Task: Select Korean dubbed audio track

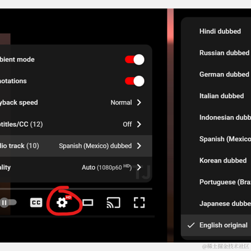Action: tap(216, 161)
